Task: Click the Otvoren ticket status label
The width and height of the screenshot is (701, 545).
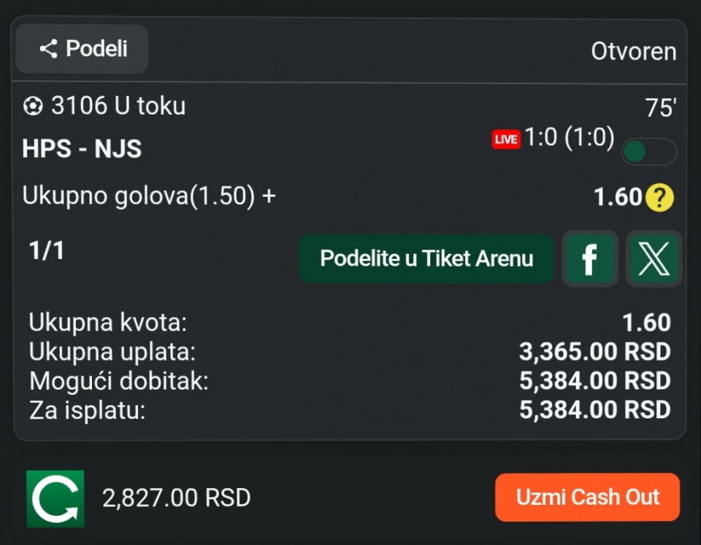Action: [633, 52]
